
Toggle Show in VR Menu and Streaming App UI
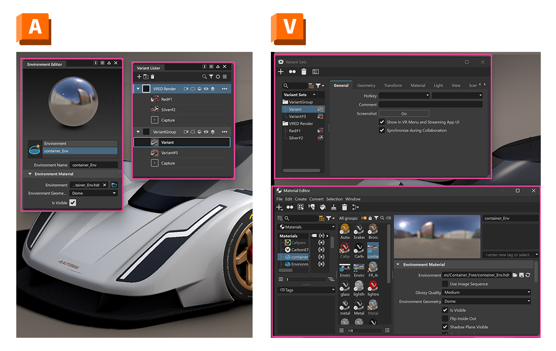point(382,122)
